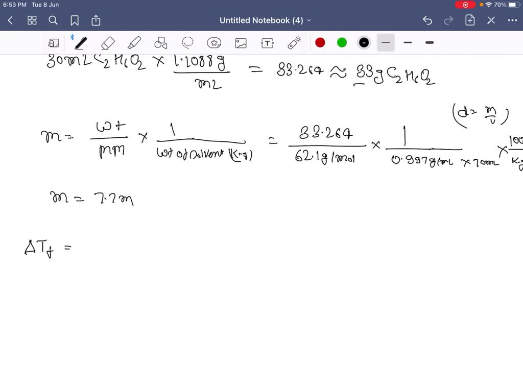Choose the green pen color

point(342,43)
